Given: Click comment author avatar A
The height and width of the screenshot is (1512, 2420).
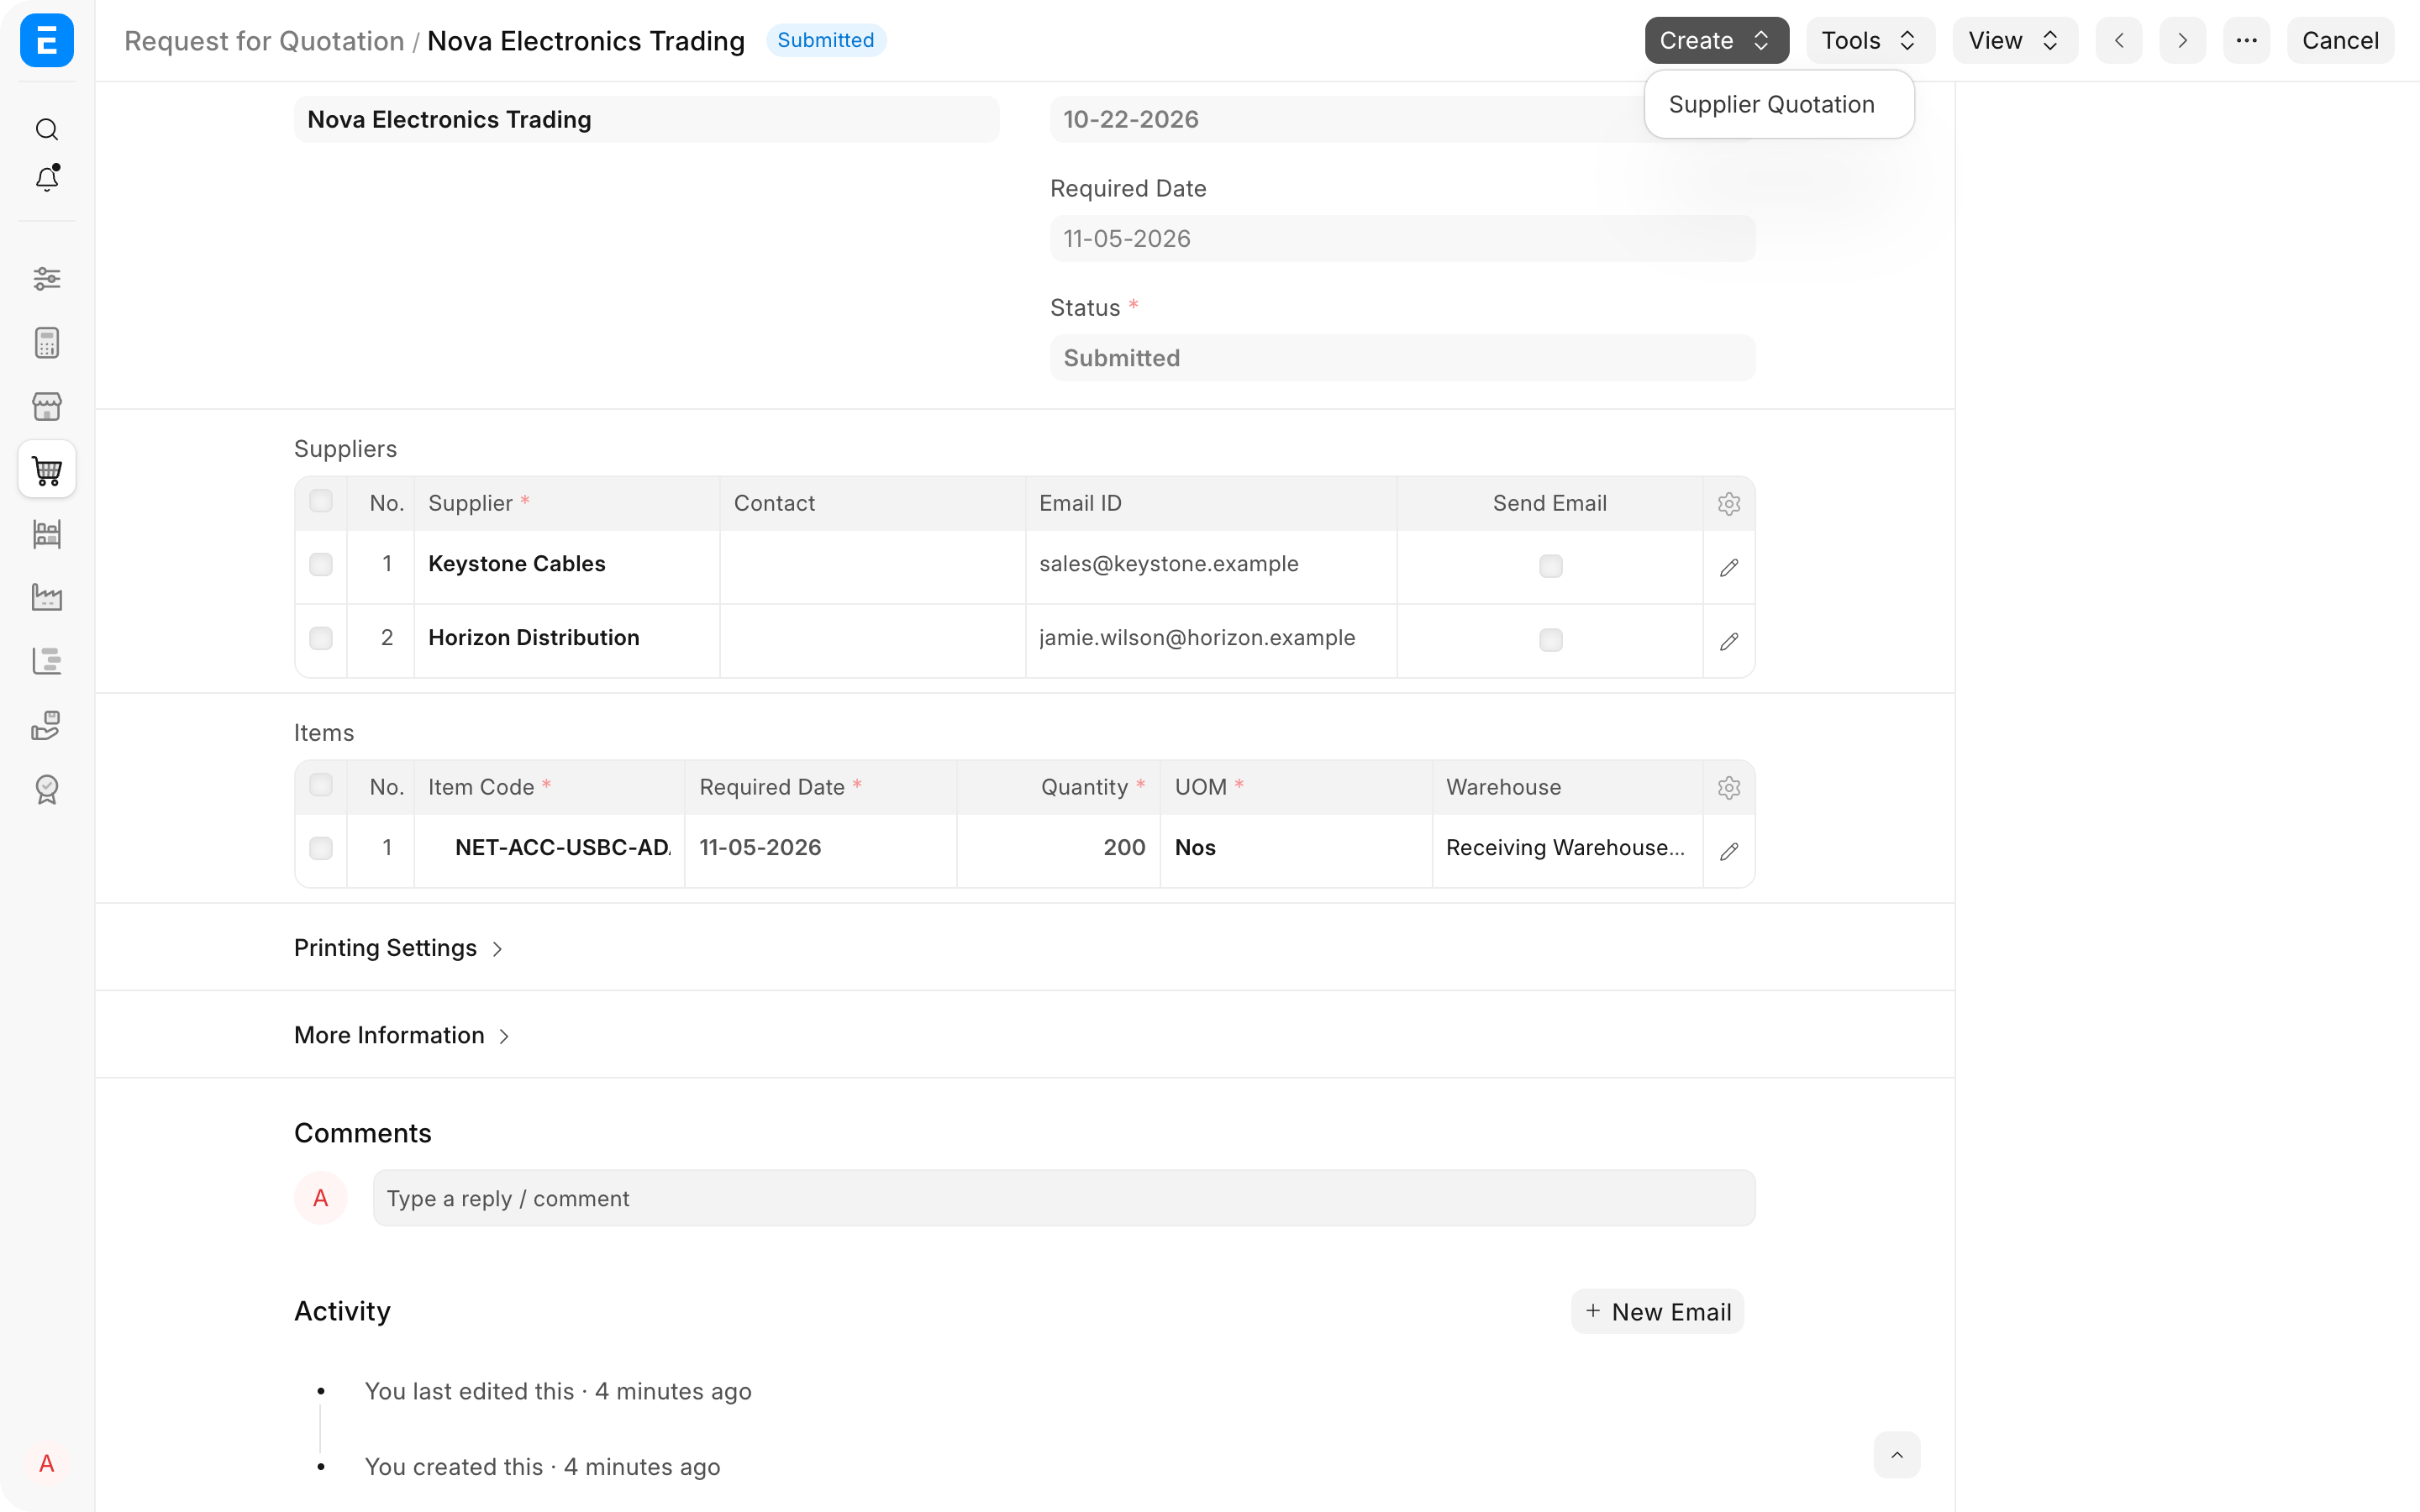Looking at the screenshot, I should pyautogui.click(x=321, y=1198).
